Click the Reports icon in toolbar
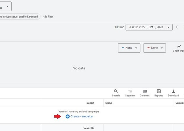The image size is (184, 131). (159, 91)
